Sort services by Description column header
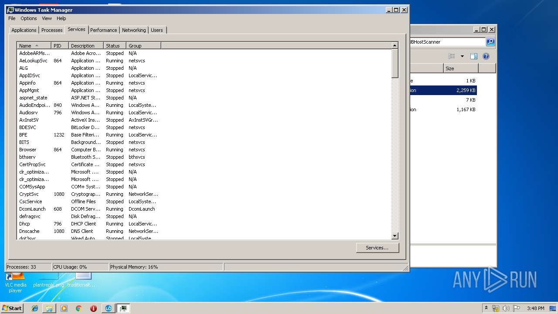558x314 pixels. 86,46
